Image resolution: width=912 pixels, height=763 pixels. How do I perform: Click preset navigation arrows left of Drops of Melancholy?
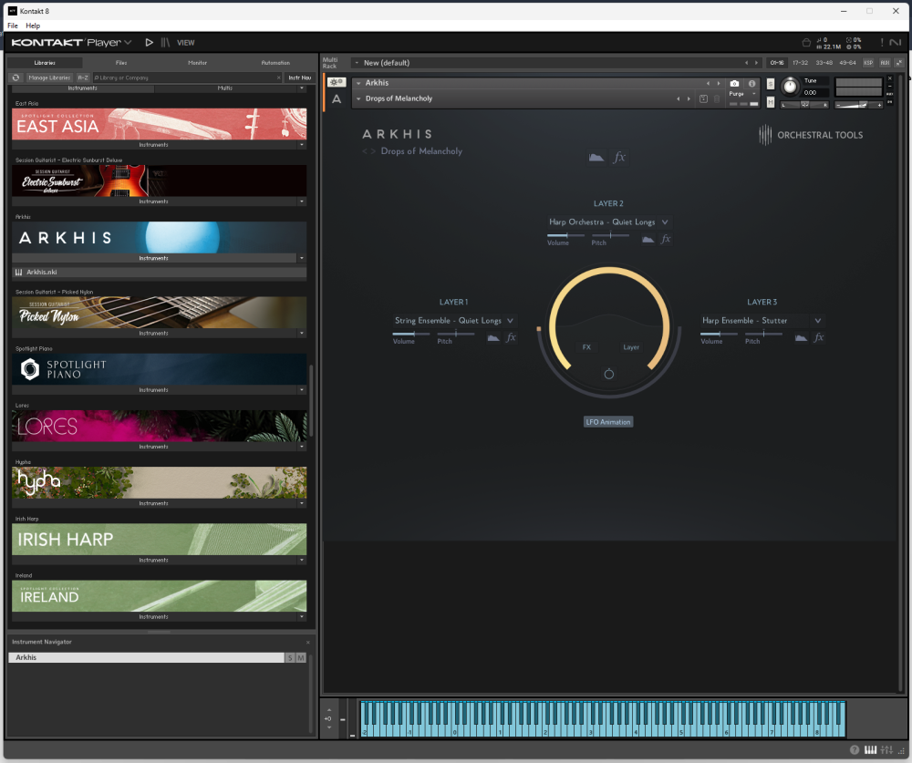pos(368,151)
